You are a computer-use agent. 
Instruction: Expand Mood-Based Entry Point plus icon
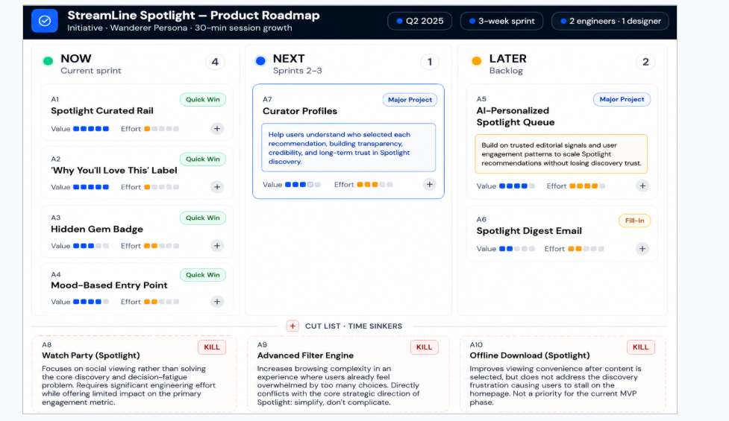pos(217,302)
